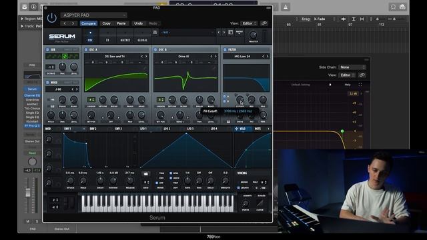Screen dimensions: 427x240
Task: Click the PAD channel volume fader
Action: pyautogui.click(x=28, y=193)
